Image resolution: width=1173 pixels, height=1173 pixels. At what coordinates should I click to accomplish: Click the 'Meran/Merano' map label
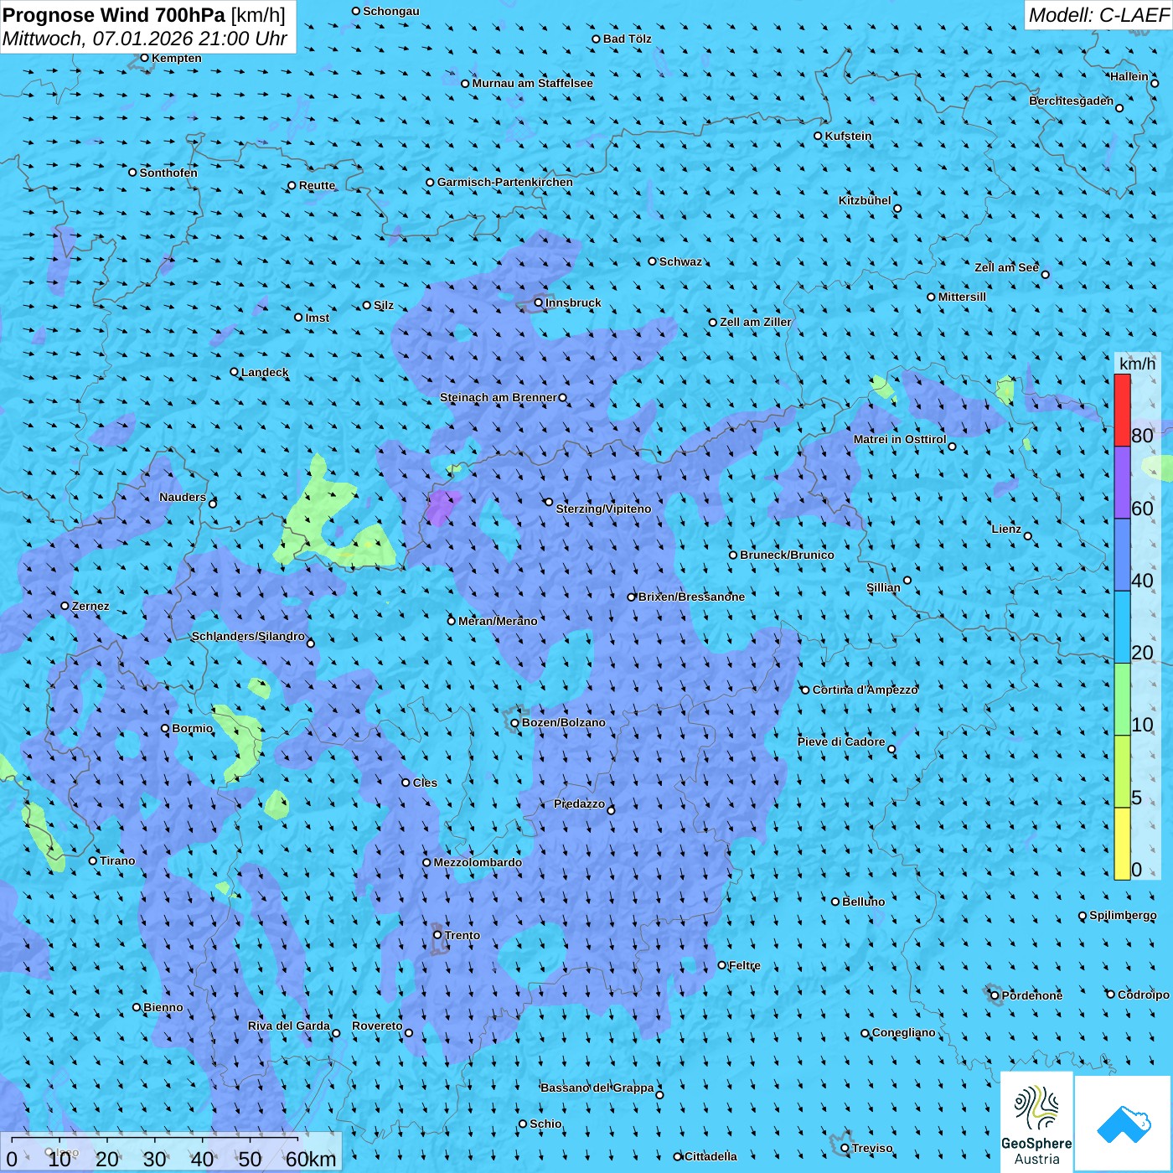498,621
